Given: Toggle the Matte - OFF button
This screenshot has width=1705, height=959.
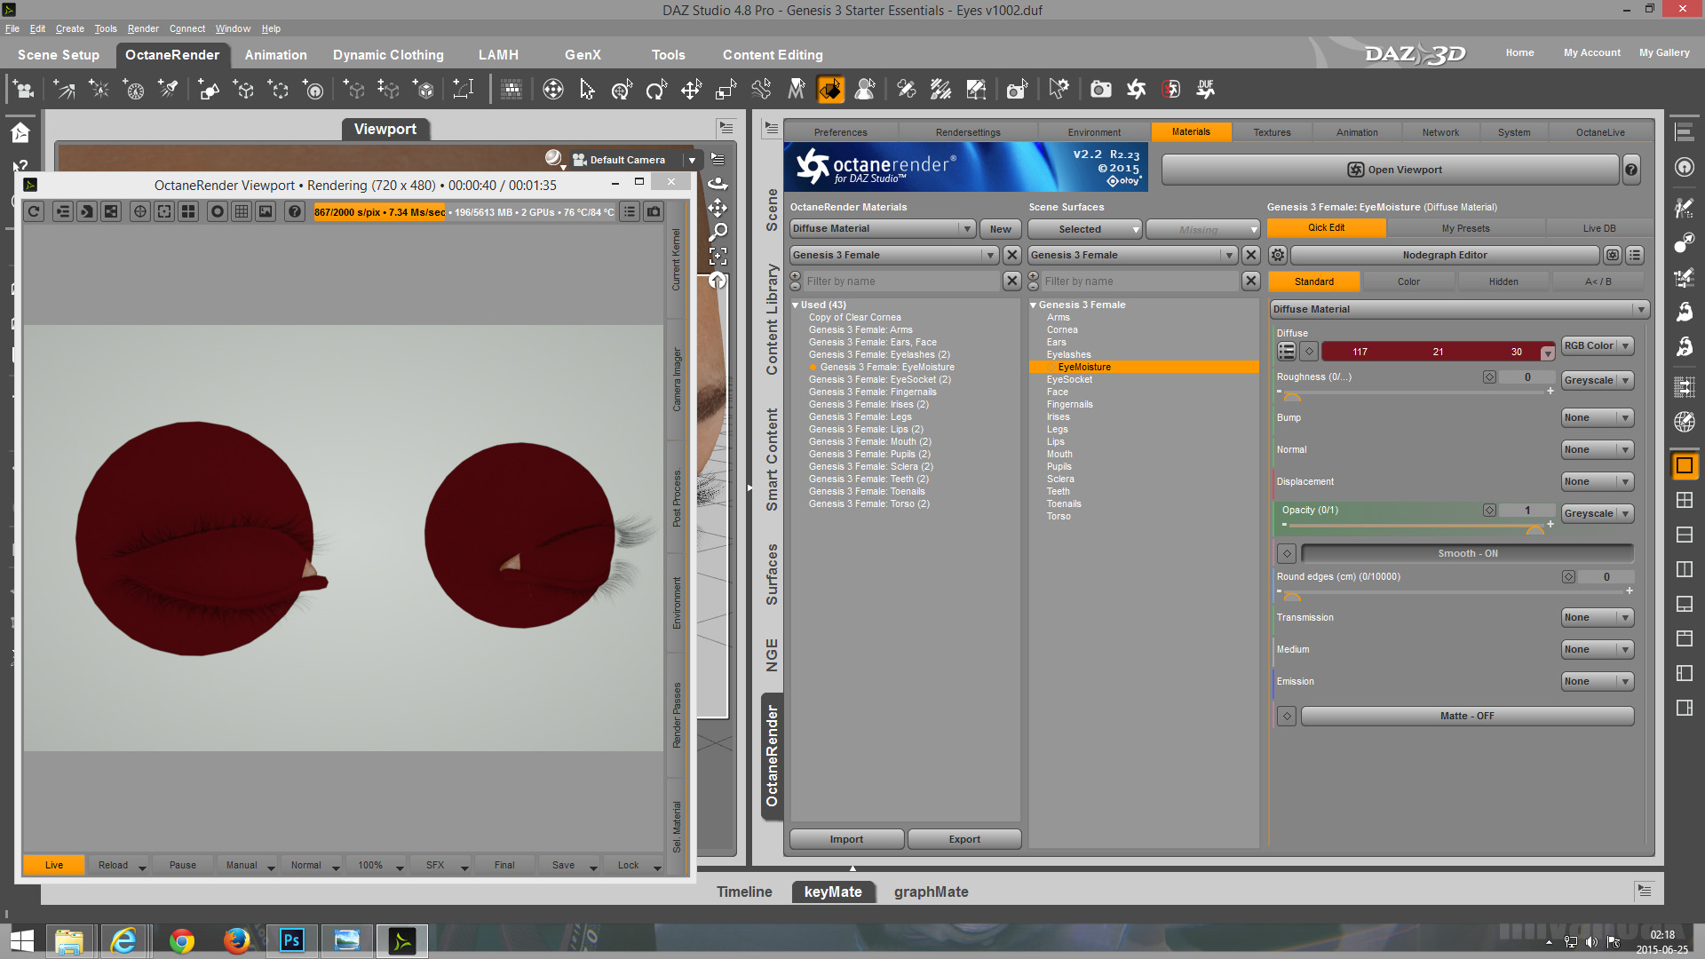Looking at the screenshot, I should [x=1467, y=716].
